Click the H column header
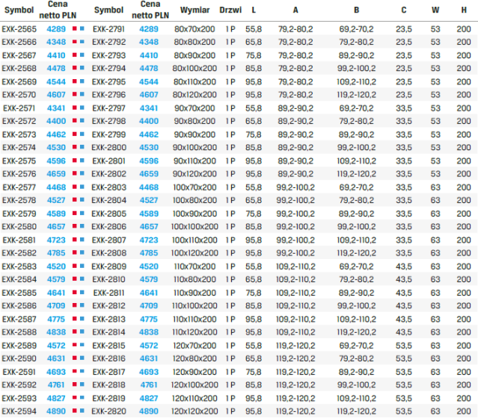The width and height of the screenshot is (478, 418). pos(464,10)
